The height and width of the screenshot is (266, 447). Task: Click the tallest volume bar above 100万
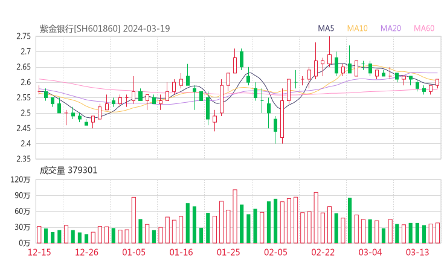pyautogui.click(x=235, y=216)
